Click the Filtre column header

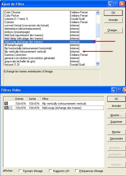coord(72,99)
